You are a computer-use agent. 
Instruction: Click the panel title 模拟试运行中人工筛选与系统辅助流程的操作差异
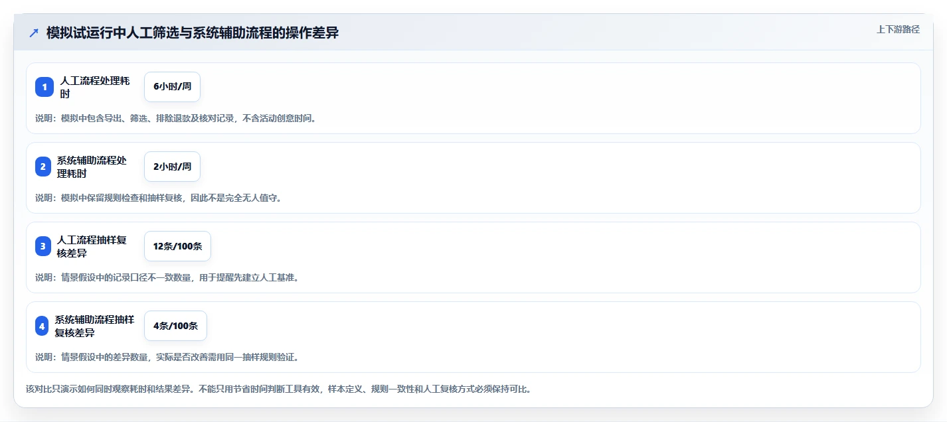click(x=193, y=33)
